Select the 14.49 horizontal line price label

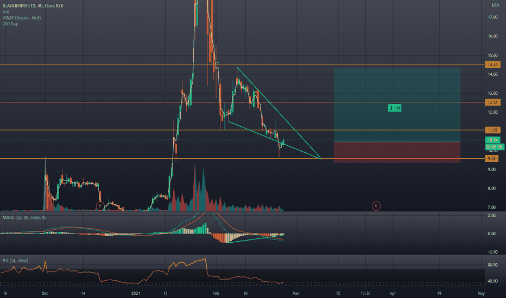coord(492,65)
